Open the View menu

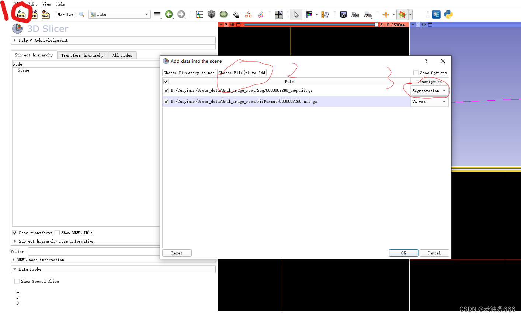coord(46,4)
